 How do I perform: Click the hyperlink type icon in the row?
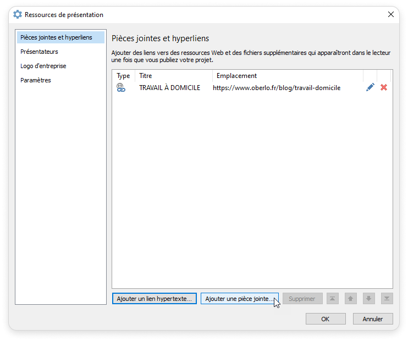(x=121, y=88)
